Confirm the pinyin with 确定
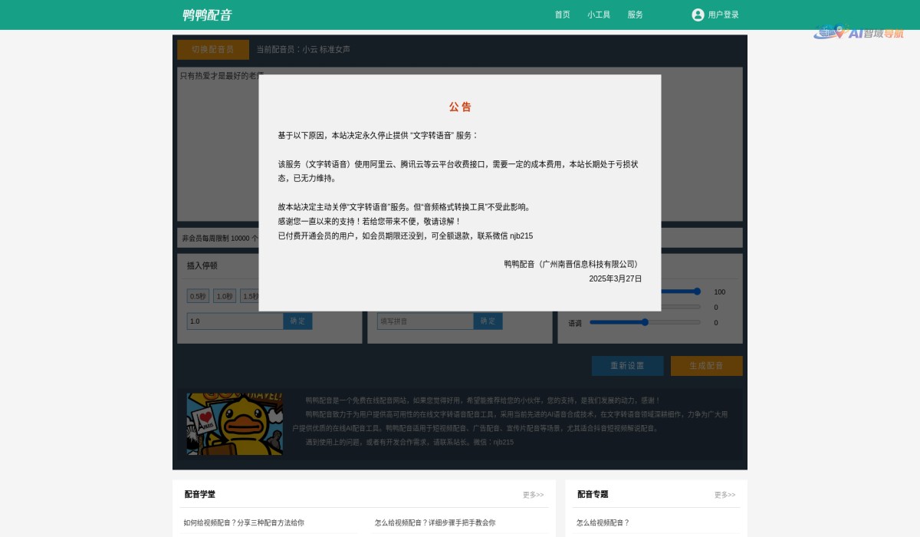The height and width of the screenshot is (537, 920). tap(488, 321)
